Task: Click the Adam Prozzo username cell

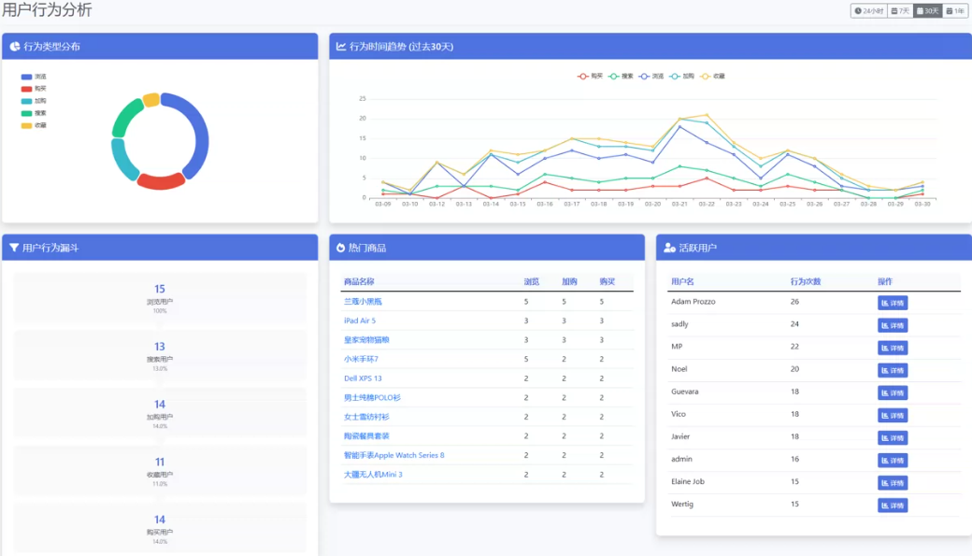Action: click(x=693, y=301)
